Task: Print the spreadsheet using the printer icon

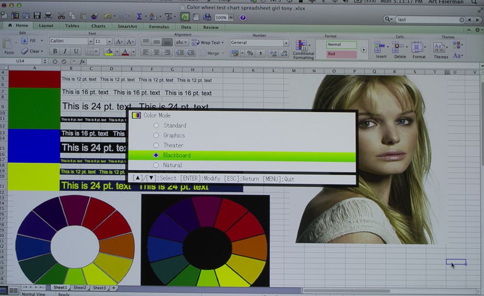Action: tap(48, 16)
